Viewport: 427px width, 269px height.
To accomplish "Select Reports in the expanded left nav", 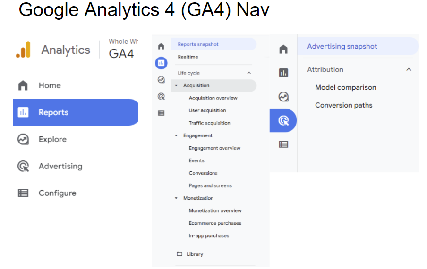I will point(76,112).
